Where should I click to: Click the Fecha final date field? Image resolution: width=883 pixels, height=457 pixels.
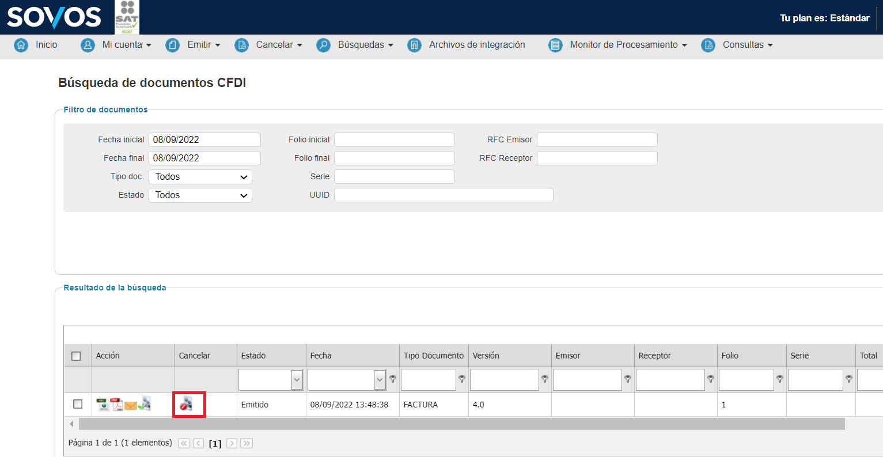pos(204,158)
